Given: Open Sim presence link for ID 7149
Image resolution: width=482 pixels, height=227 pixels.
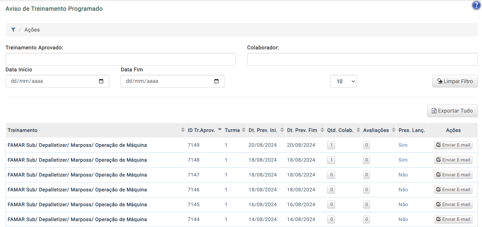Looking at the screenshot, I should click(403, 145).
